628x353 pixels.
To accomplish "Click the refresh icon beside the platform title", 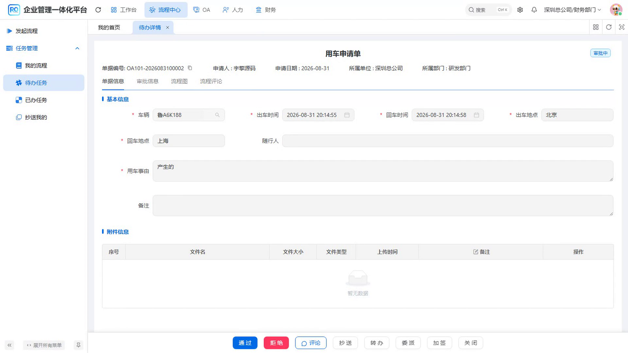I will click(98, 10).
